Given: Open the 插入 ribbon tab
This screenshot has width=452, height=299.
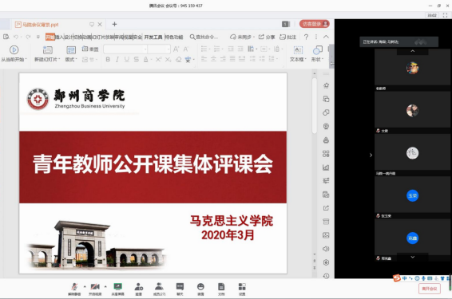Looking at the screenshot, I should tap(59, 37).
